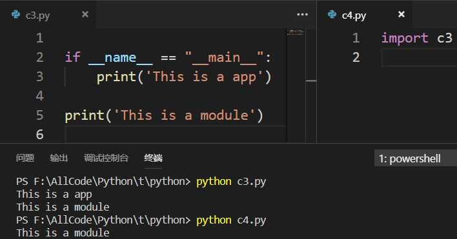Click the Python icon on c4.py tab
This screenshot has width=457, height=239.
click(332, 15)
